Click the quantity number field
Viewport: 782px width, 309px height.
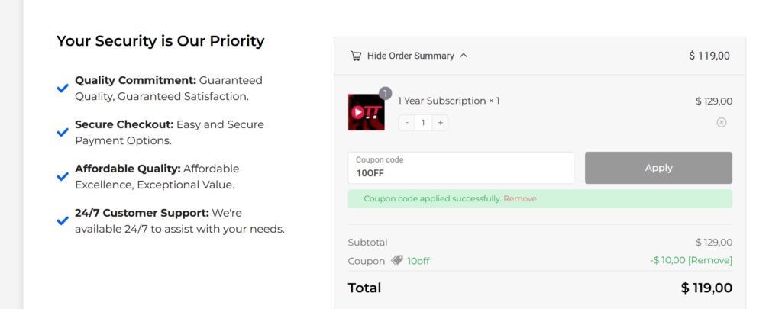pos(424,123)
